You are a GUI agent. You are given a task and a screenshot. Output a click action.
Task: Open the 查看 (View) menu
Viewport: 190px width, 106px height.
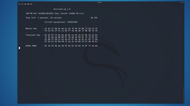pyautogui.click(x=28, y=4)
